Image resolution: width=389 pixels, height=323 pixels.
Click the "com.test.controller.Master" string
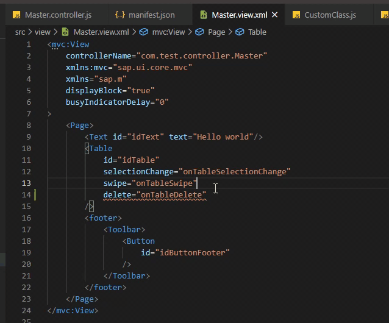202,56
